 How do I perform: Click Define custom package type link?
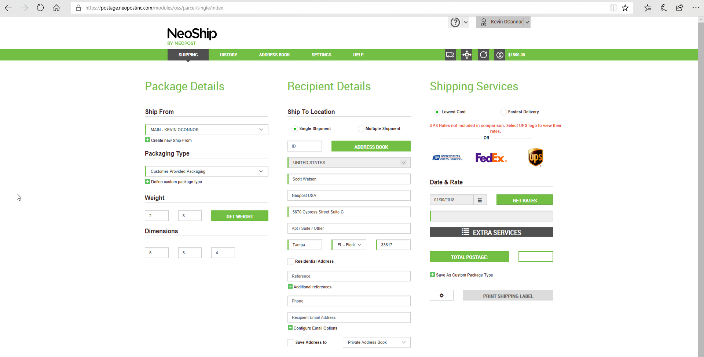point(176,182)
